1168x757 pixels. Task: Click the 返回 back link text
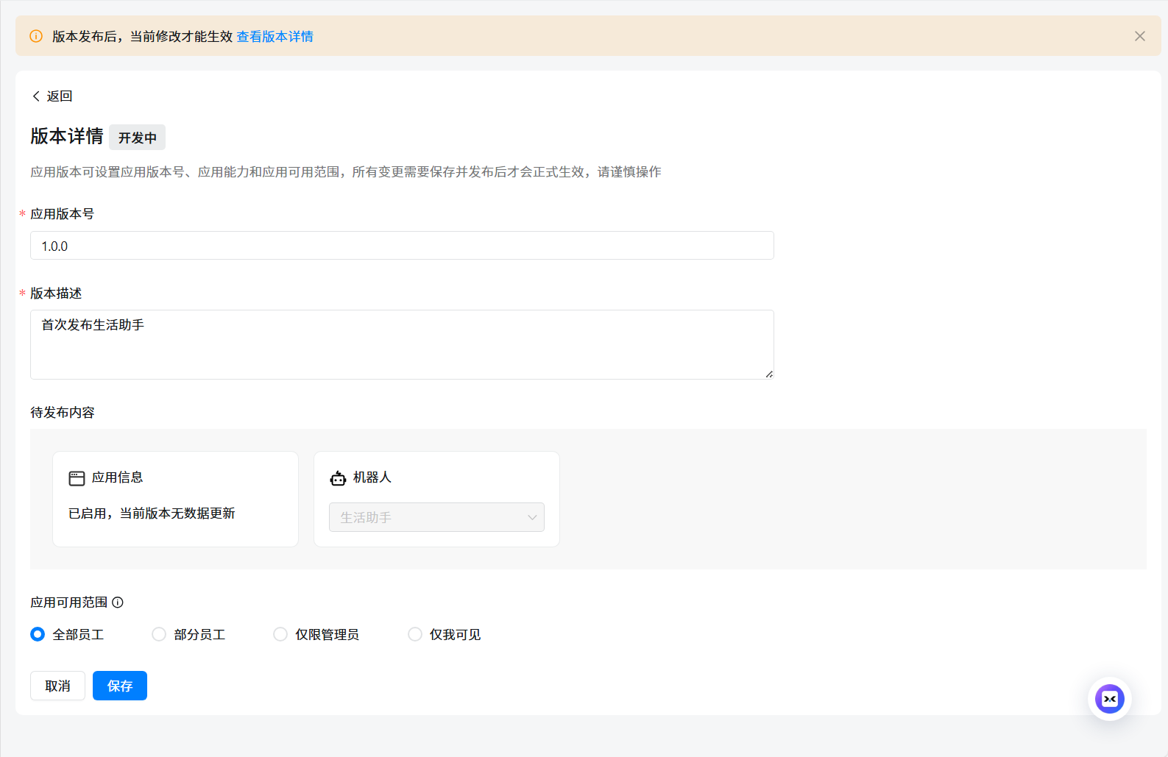coord(60,96)
